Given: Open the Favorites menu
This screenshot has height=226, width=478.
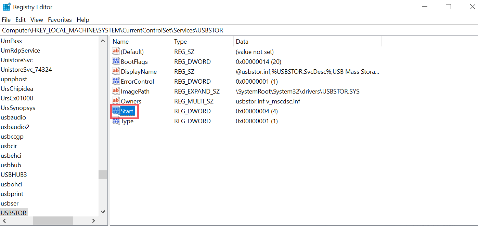Looking at the screenshot, I should 60,20.
